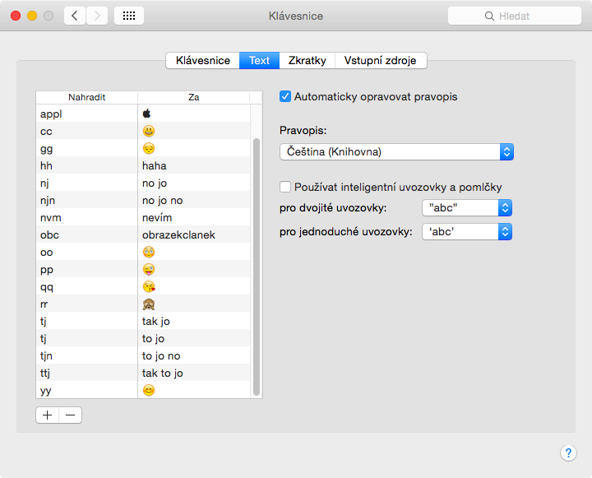Image resolution: width=592 pixels, height=478 pixels.
Task: Click the minus button to remove replacement
Action: click(71, 415)
